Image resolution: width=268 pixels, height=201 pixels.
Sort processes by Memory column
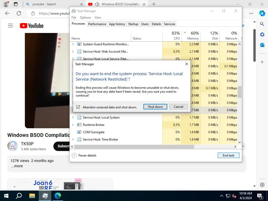(x=191, y=36)
